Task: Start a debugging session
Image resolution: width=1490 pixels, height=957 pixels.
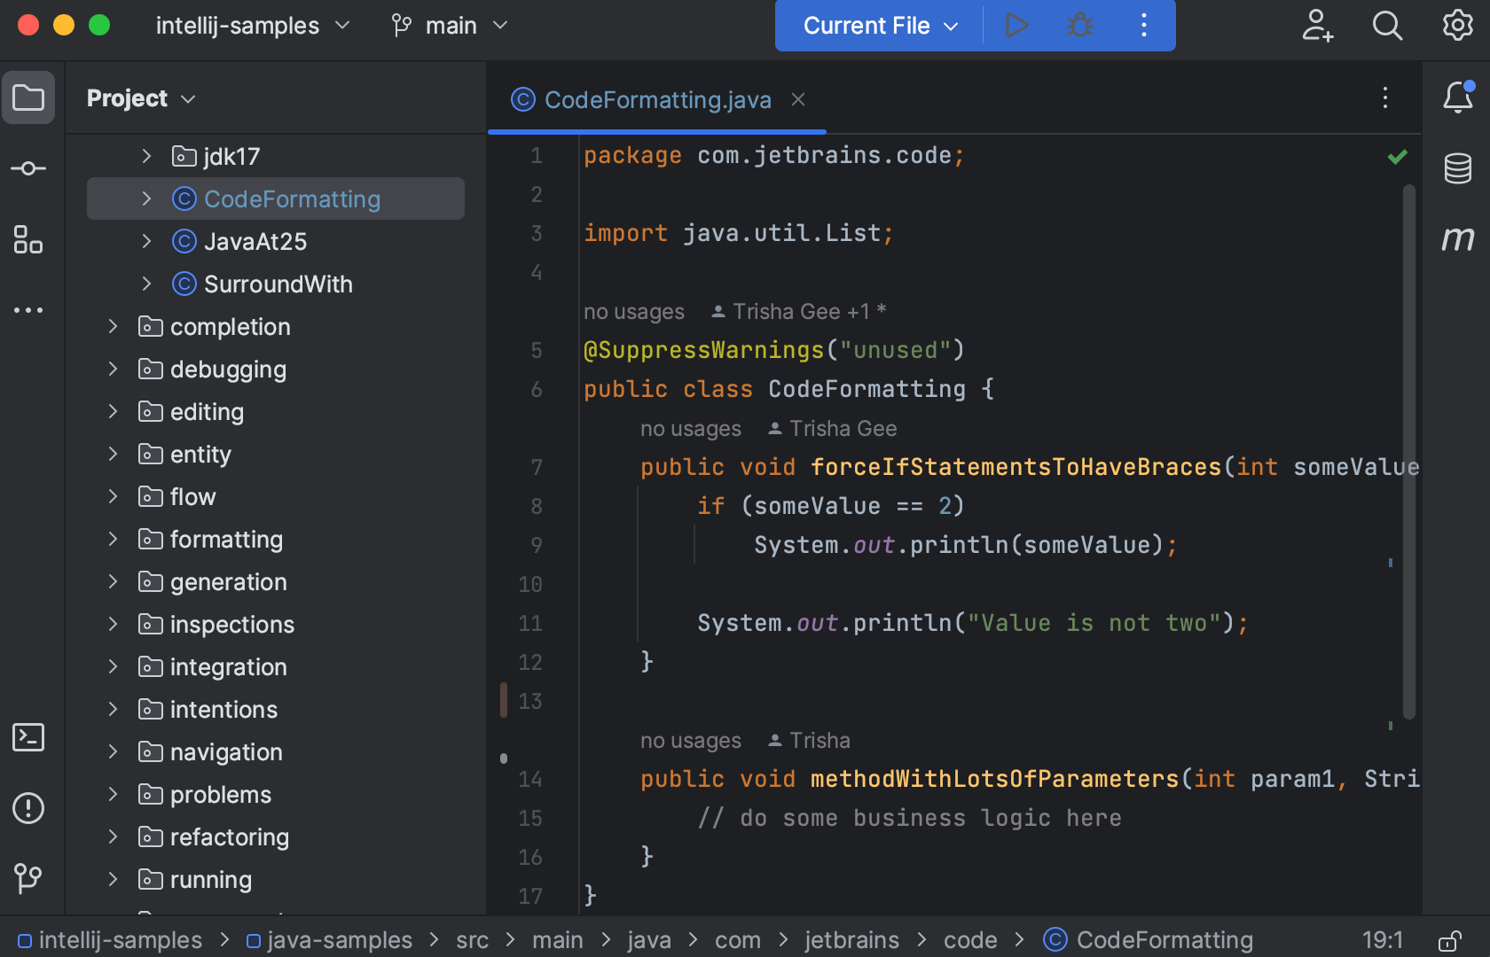Action: [1078, 26]
